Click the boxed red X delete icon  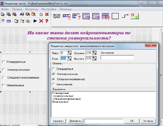click(47, 14)
